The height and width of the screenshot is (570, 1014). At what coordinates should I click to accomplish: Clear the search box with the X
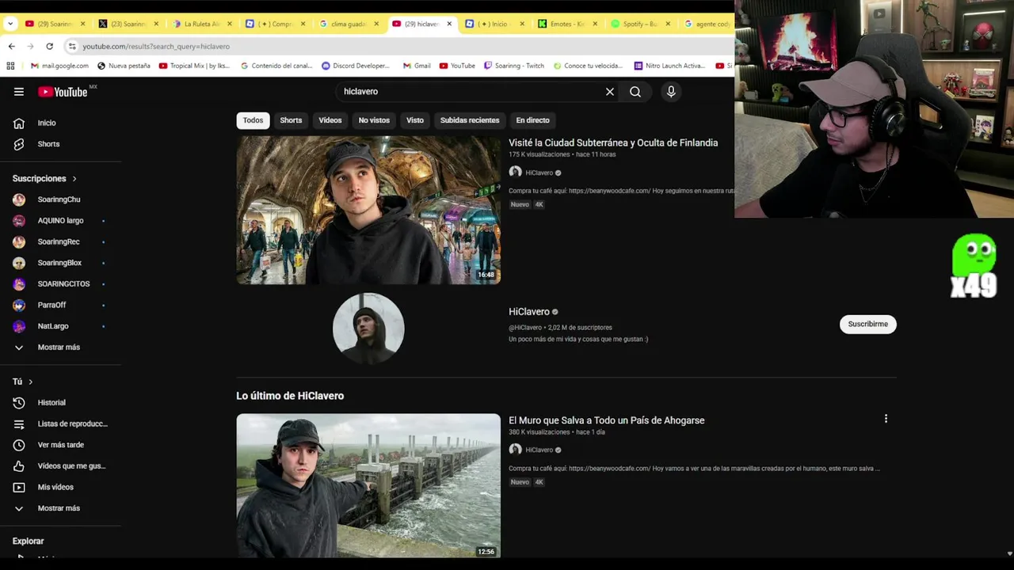[x=610, y=92]
